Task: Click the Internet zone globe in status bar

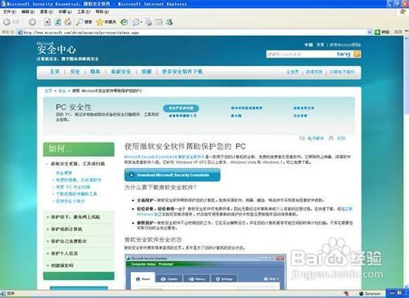Action: click(361, 294)
